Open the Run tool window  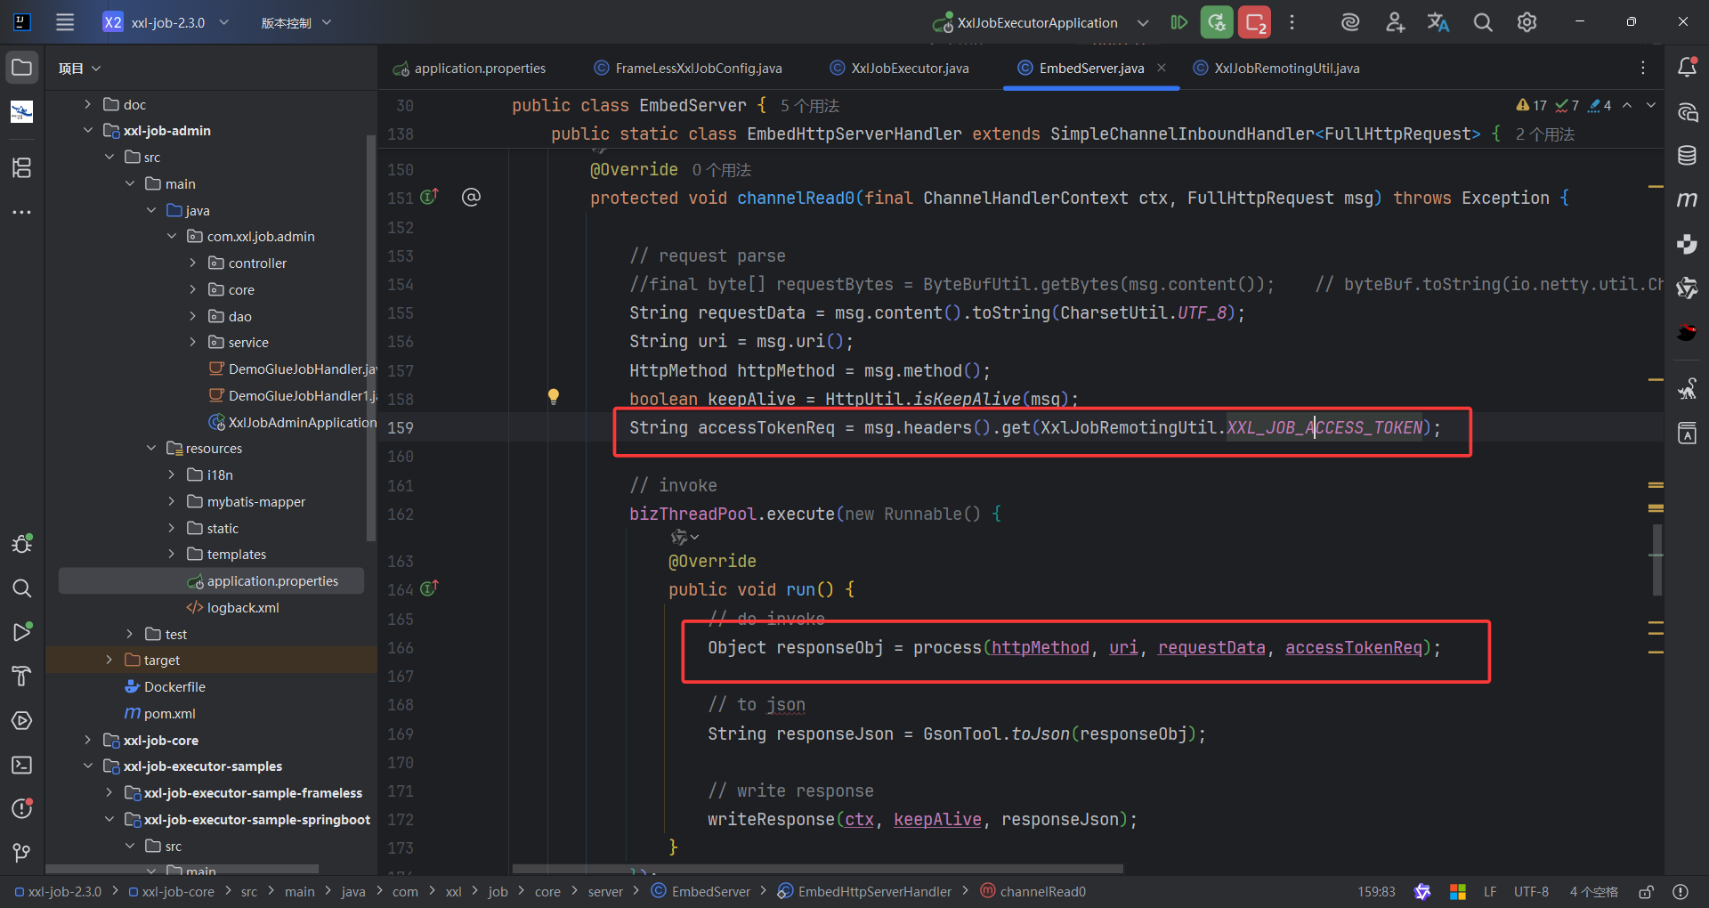click(22, 632)
